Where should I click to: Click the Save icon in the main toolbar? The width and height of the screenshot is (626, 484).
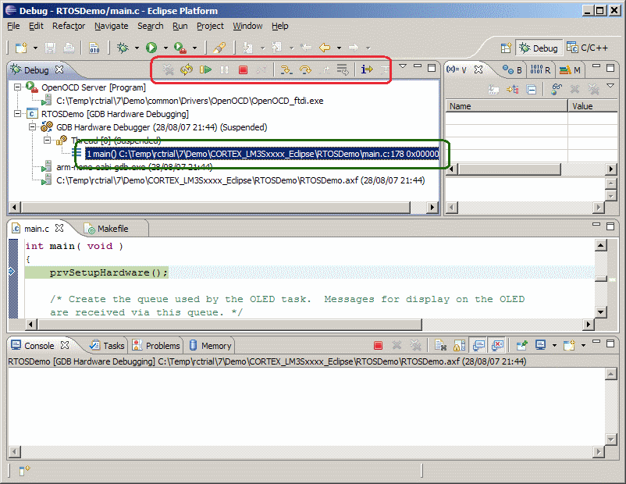[50, 48]
